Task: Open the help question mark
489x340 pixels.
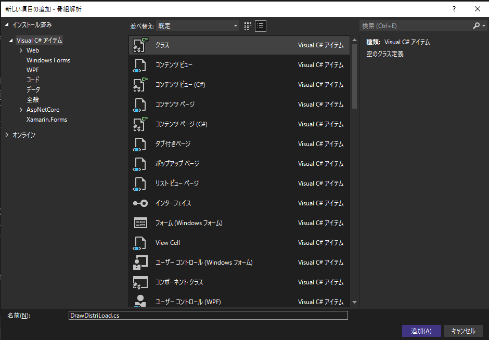Action: pyautogui.click(x=454, y=9)
